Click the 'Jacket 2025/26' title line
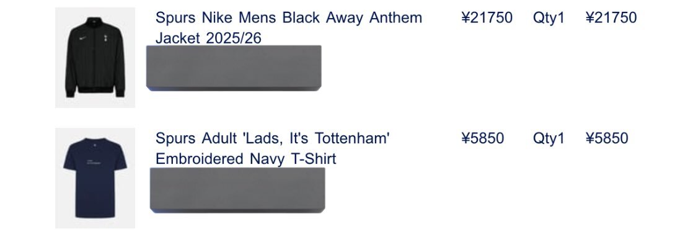Viewport: 693px width, 234px height. (208, 38)
